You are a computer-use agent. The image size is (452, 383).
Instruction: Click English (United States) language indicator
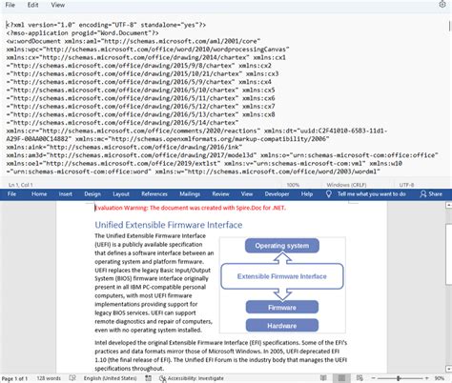pyautogui.click(x=110, y=378)
